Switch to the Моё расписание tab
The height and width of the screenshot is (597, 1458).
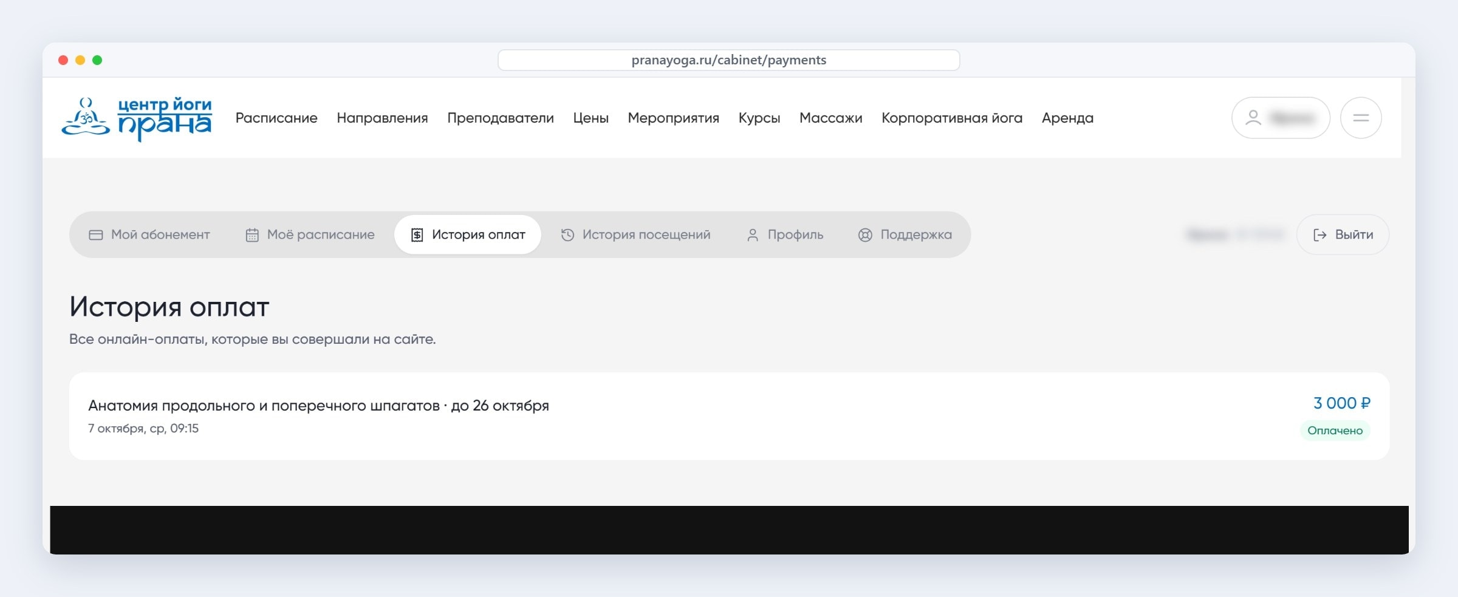(x=310, y=235)
